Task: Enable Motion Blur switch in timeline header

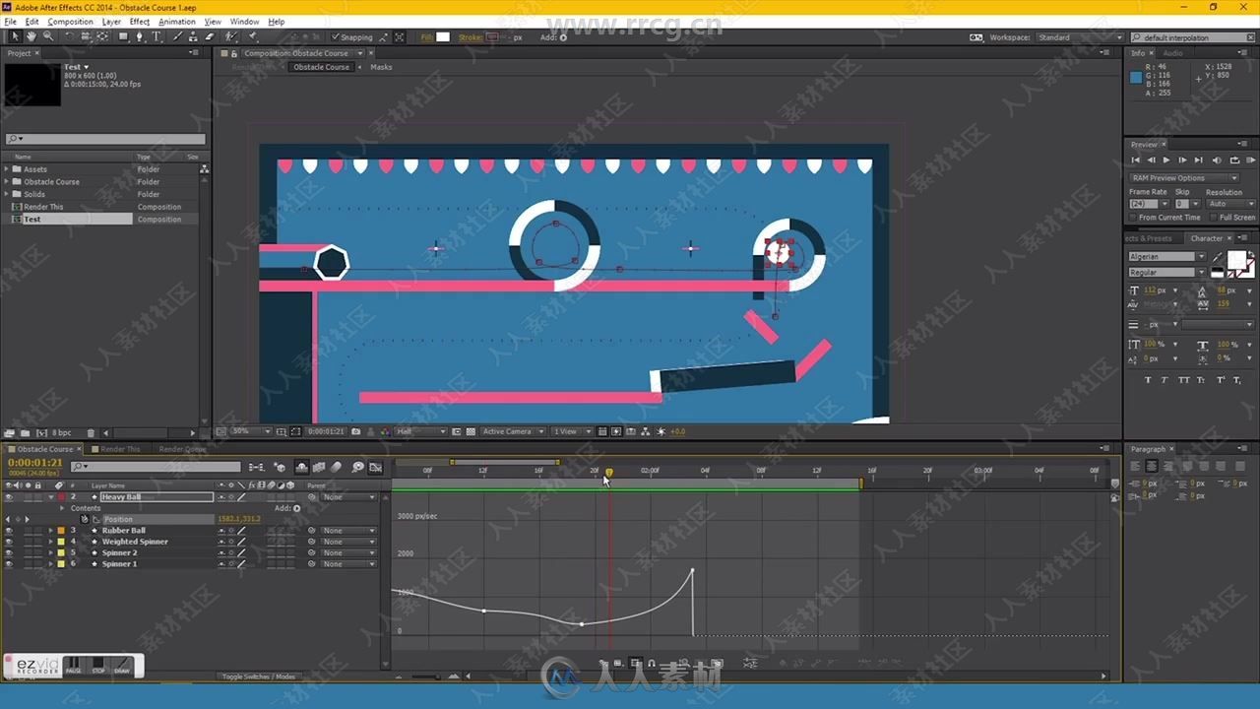Action: click(x=337, y=467)
